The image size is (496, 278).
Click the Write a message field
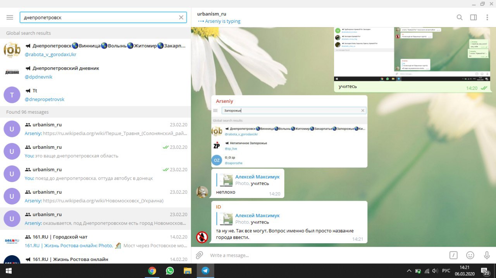pos(325,255)
